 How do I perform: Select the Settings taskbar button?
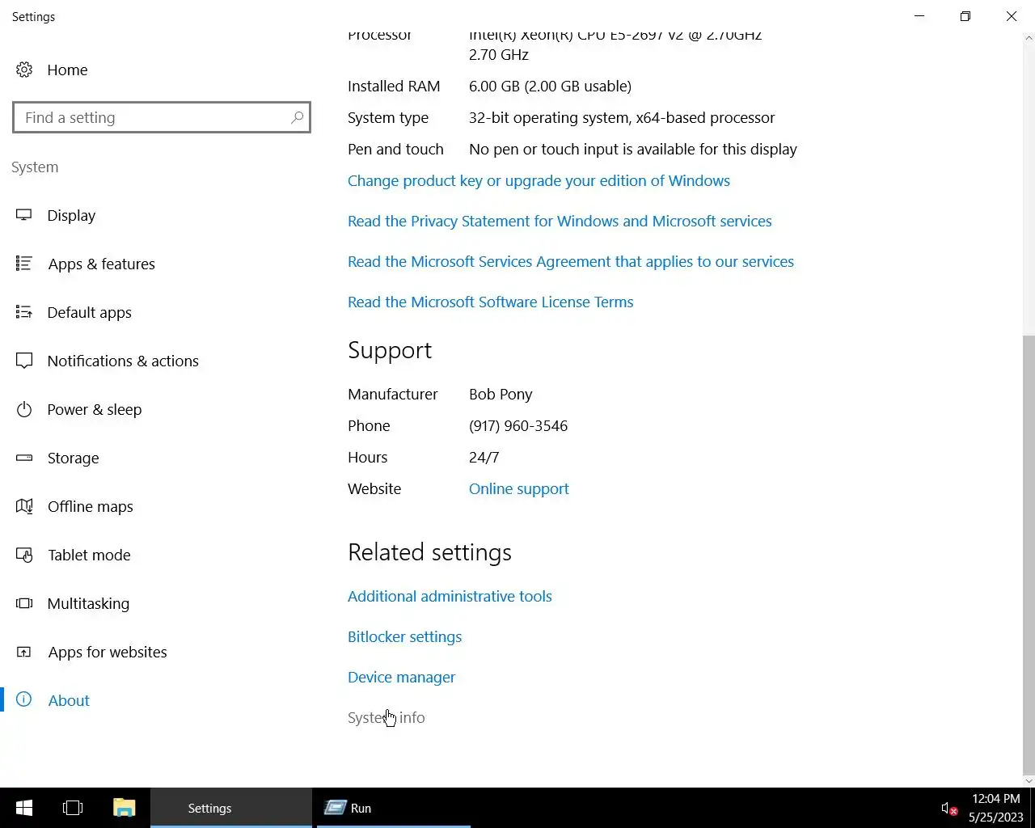231,808
